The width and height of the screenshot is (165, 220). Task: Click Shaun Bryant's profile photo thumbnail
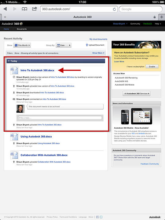20,109
